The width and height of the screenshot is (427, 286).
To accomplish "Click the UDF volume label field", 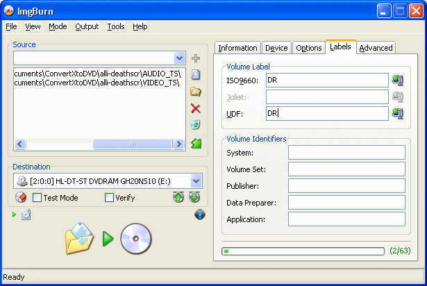I will click(x=327, y=113).
